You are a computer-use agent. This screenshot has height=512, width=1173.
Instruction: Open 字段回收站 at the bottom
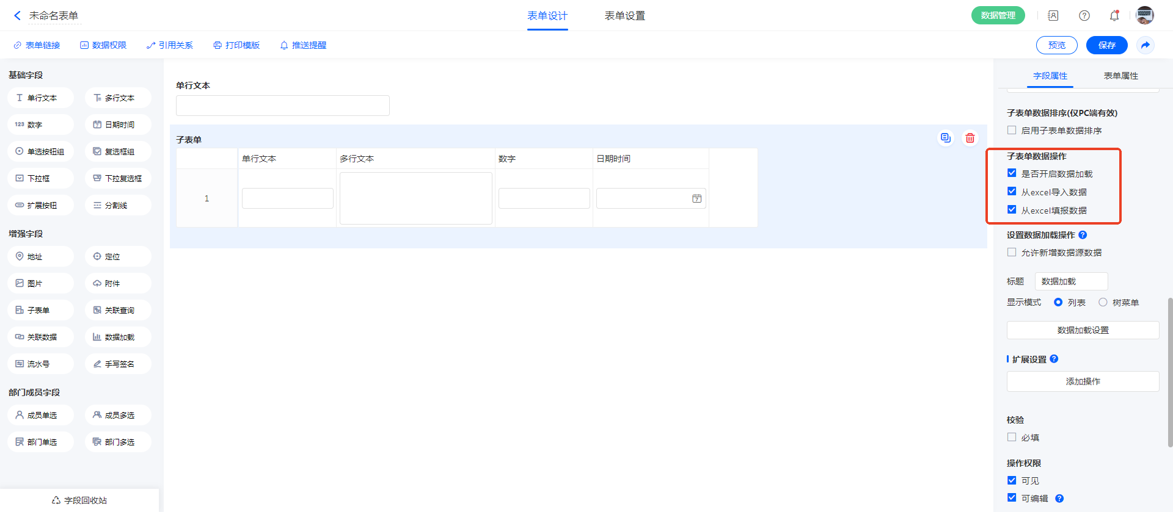79,500
